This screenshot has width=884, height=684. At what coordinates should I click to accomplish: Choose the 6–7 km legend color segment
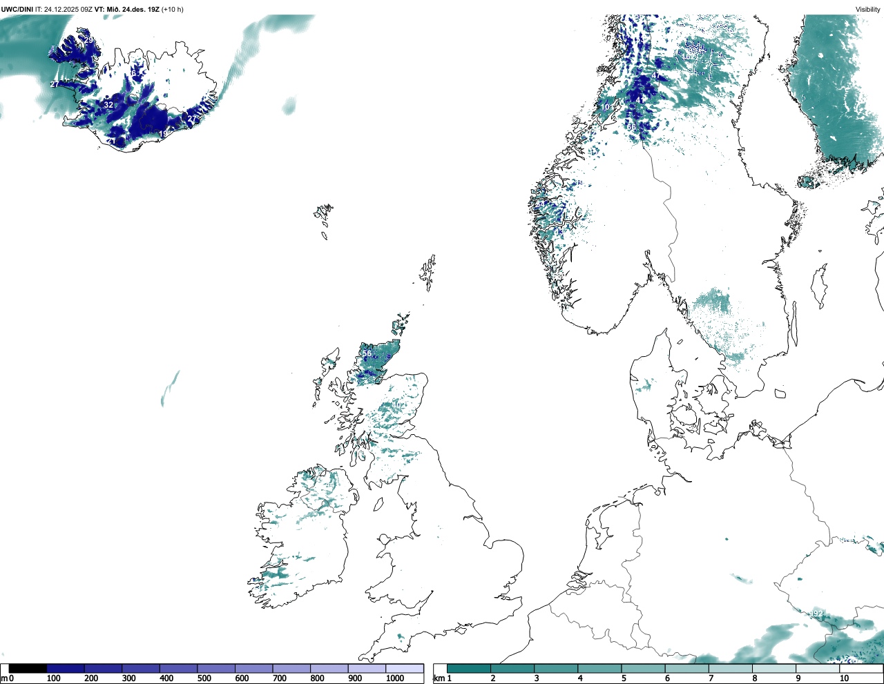[686, 668]
